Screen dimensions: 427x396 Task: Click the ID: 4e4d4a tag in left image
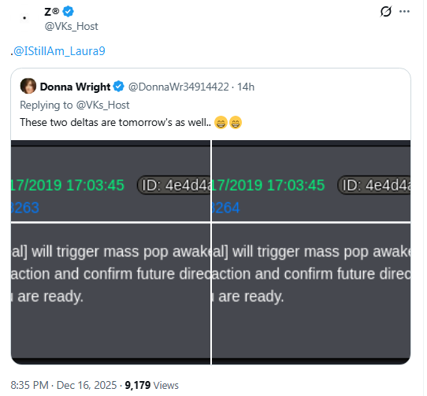[174, 185]
